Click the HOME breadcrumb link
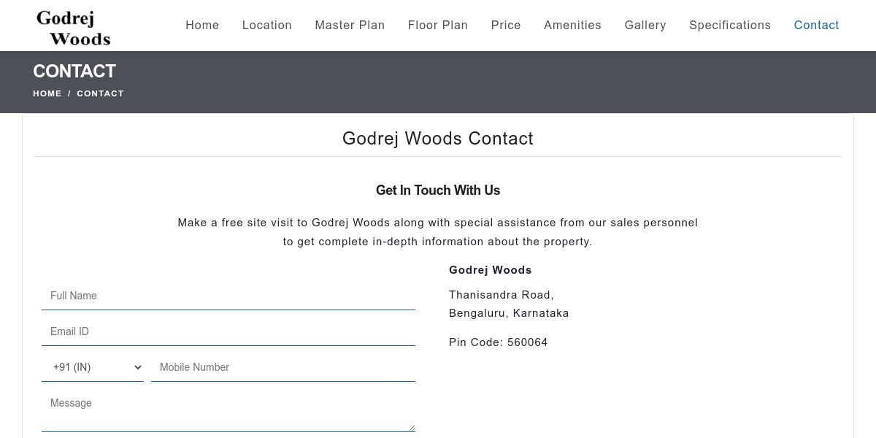Image resolution: width=876 pixels, height=438 pixels. point(47,93)
